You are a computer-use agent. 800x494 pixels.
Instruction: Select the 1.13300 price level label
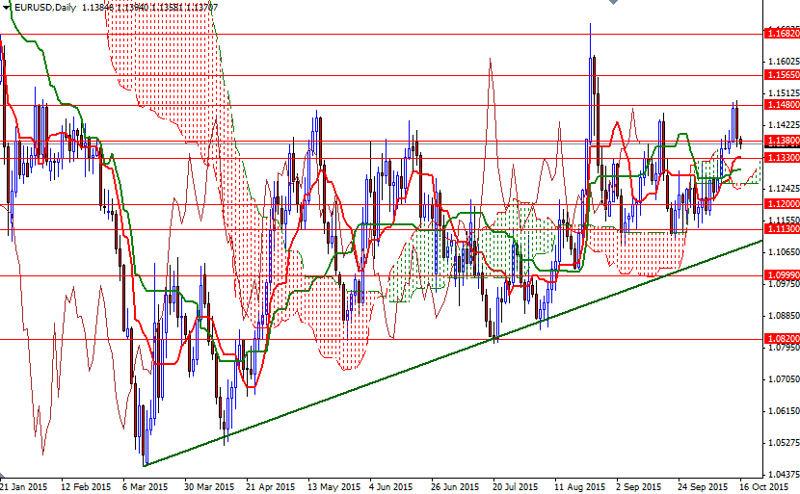click(781, 157)
